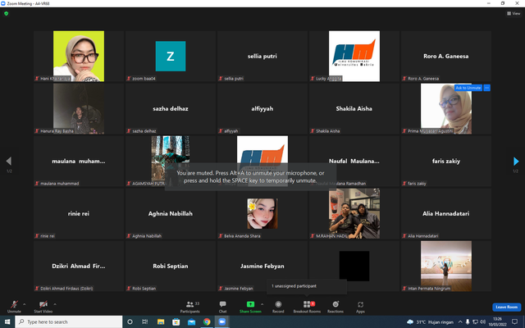Go to previous gallery page arrow

[x=9, y=162]
